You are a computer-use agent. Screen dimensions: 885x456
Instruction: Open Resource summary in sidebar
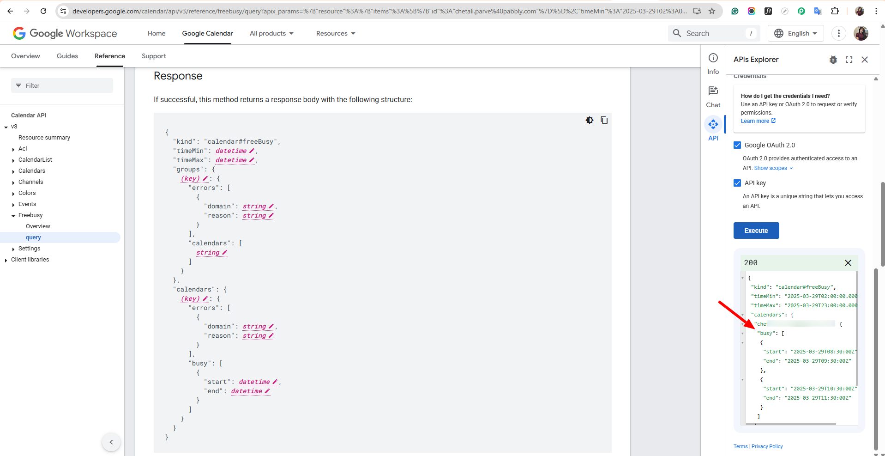[x=44, y=138]
